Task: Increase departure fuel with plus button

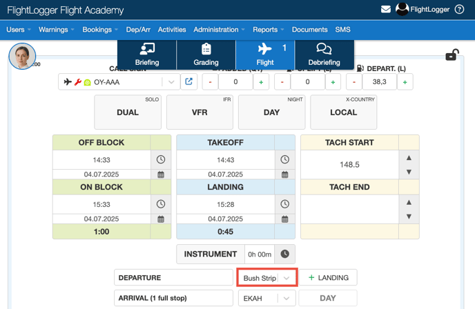Action: tap(405, 82)
